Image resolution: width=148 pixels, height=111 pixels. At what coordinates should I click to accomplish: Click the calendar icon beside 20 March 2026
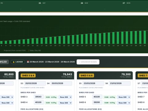28,62
